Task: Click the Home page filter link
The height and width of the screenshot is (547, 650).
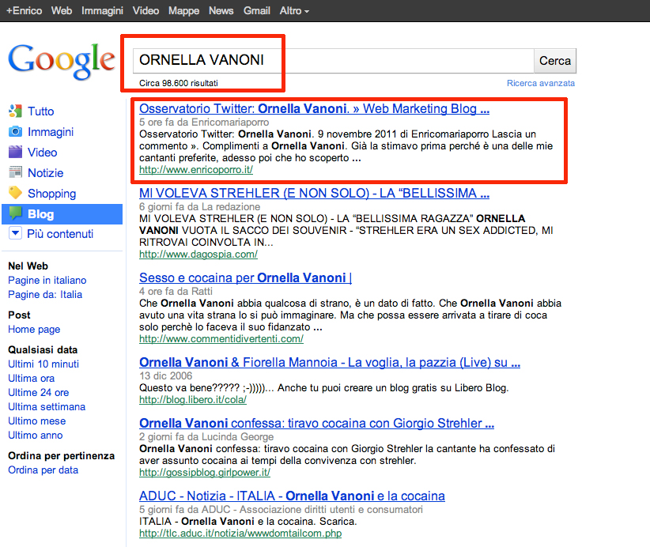Action: 34,330
